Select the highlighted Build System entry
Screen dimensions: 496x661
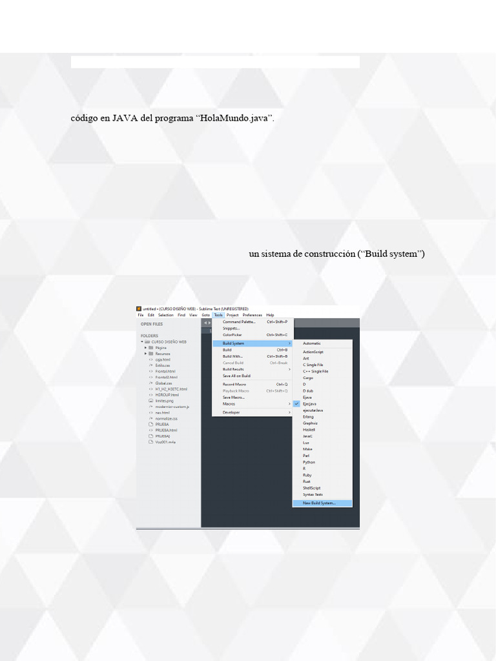(x=253, y=343)
